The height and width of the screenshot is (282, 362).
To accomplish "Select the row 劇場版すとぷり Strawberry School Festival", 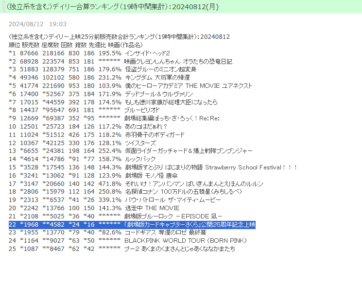I will point(153,167).
